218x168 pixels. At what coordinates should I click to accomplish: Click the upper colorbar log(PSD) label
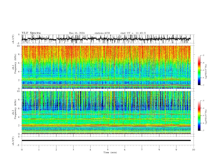206,72
